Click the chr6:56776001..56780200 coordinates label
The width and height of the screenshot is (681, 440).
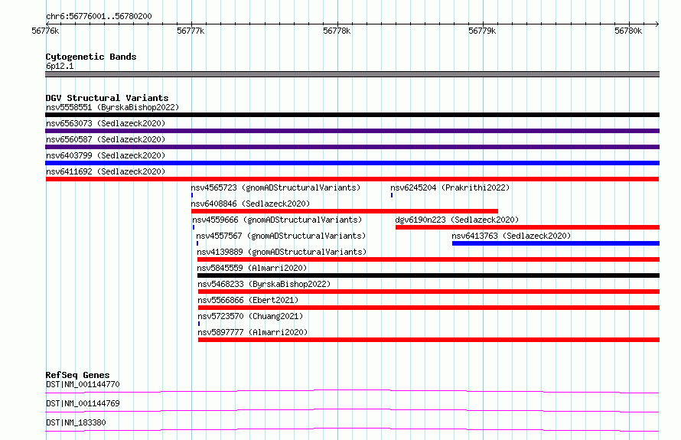[x=99, y=16]
